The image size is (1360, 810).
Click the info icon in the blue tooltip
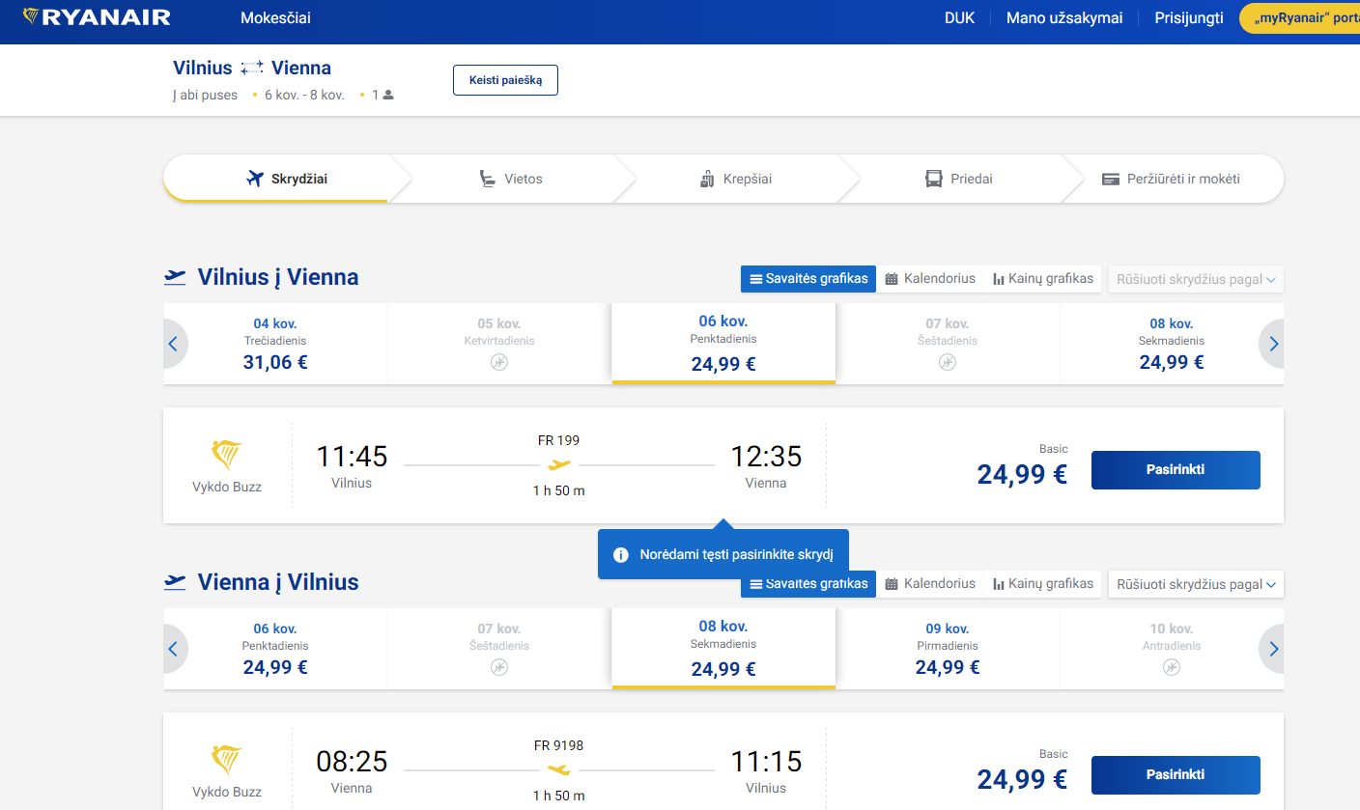coord(621,555)
